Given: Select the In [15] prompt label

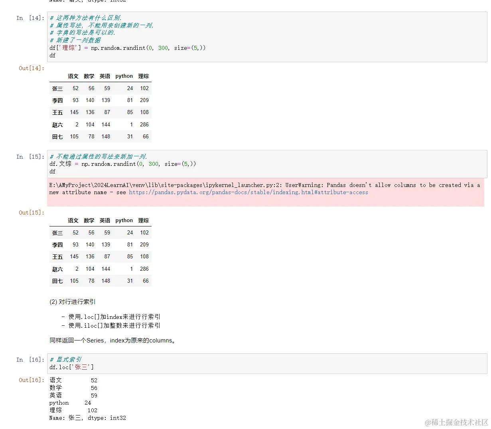Looking at the screenshot, I should (30, 157).
